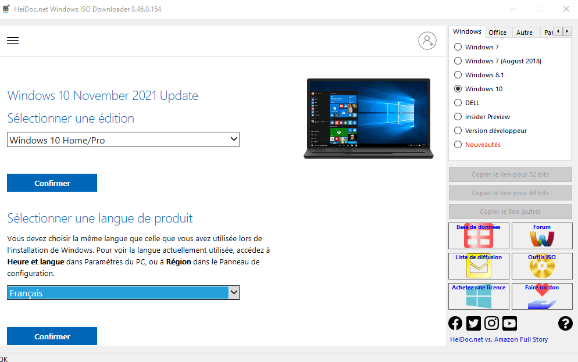Click the Windows 10 laptop image
Image resolution: width=578 pixels, height=362 pixels.
click(369, 119)
